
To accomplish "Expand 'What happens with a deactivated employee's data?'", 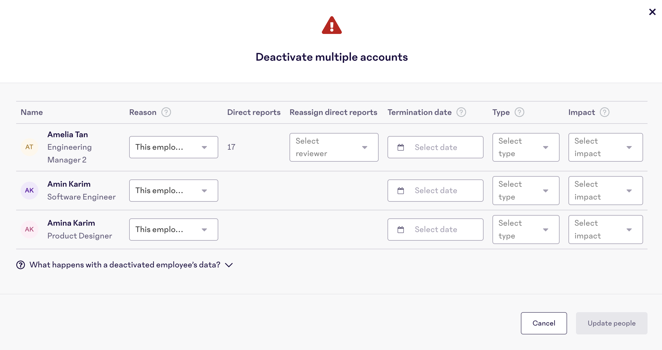I will click(x=125, y=265).
